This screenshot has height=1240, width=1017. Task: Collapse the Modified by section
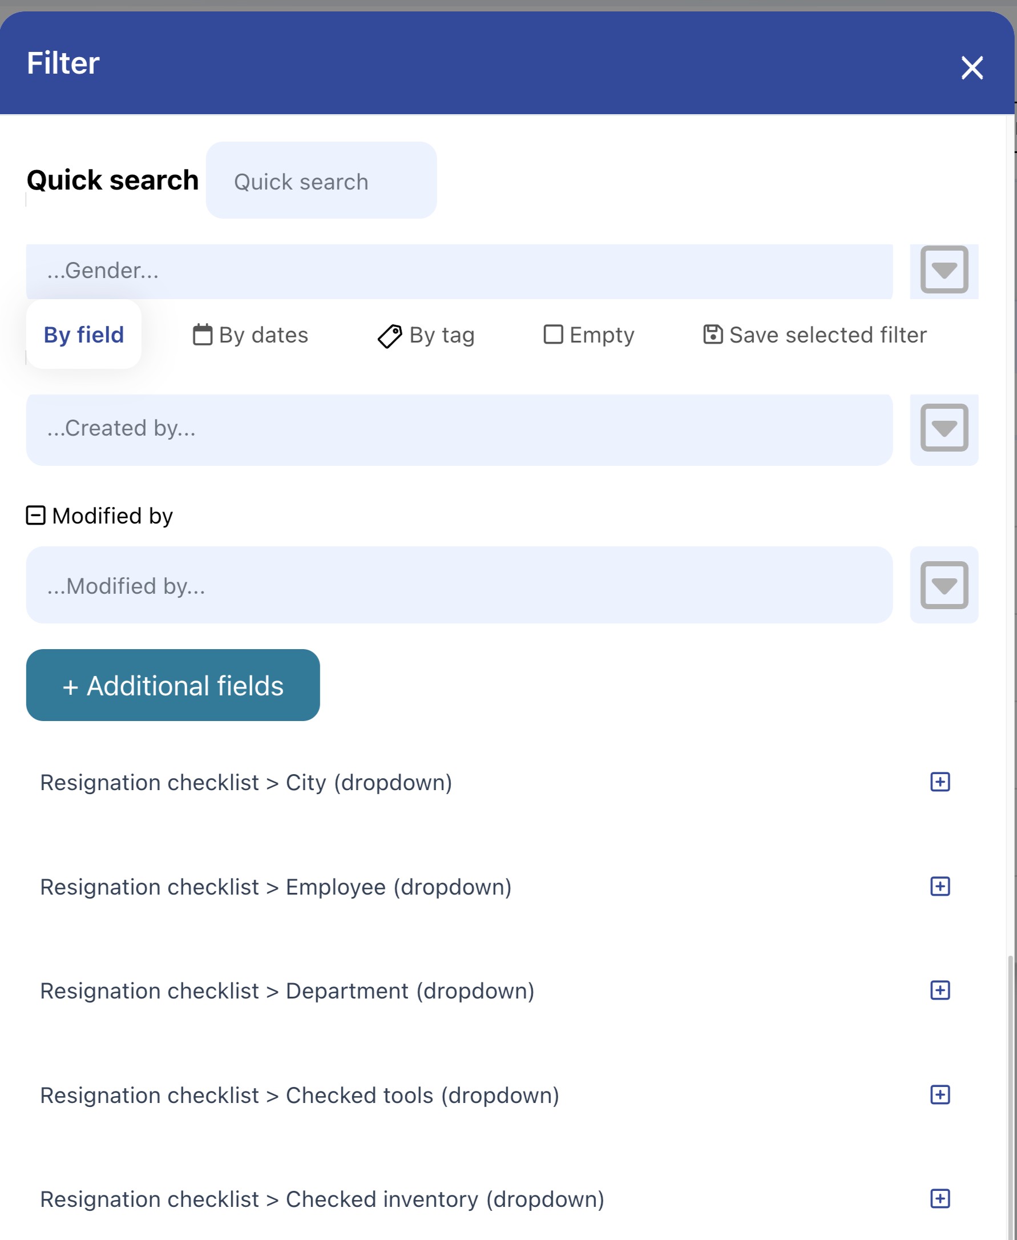coord(36,515)
